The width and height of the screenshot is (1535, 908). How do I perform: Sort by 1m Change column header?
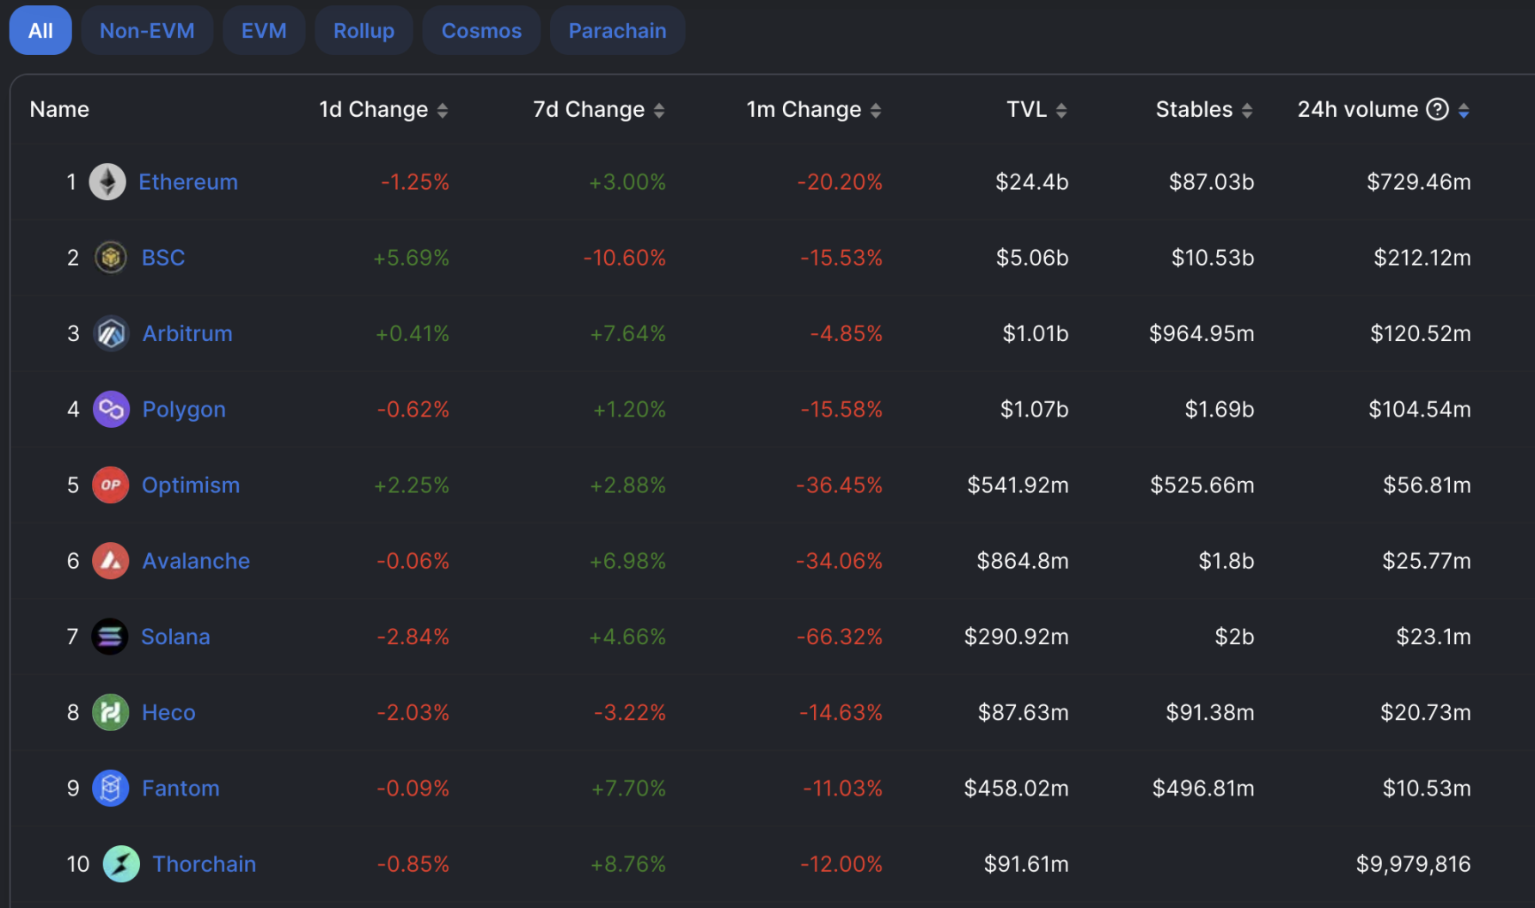pyautogui.click(x=876, y=110)
